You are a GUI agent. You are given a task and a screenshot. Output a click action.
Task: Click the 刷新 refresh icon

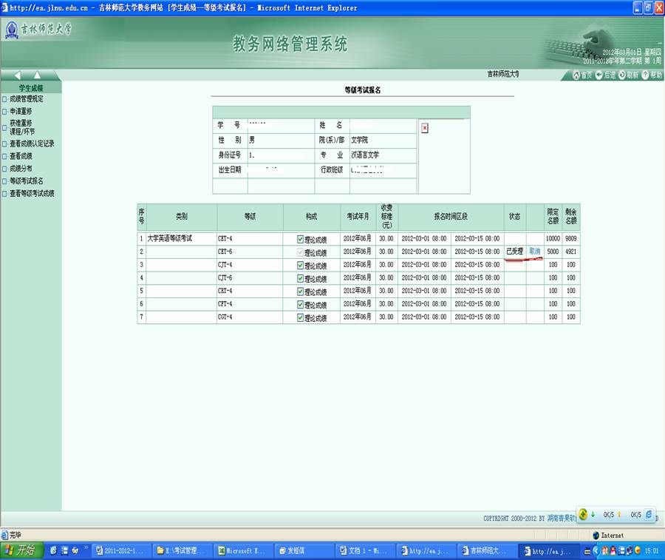(622, 75)
